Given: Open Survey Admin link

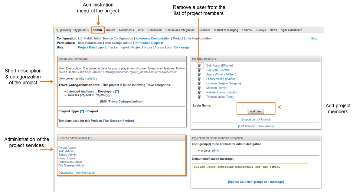Looking at the screenshot, I should (x=67, y=155).
